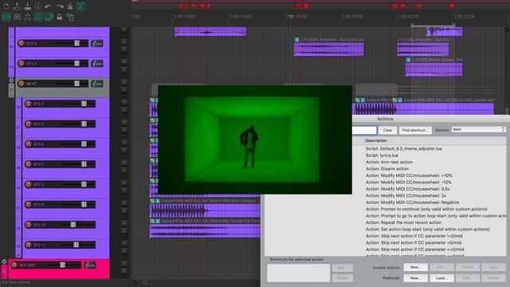The width and height of the screenshot is (510, 287).
Task: Click the Save project toolbar icon
Action: (x=28, y=6)
